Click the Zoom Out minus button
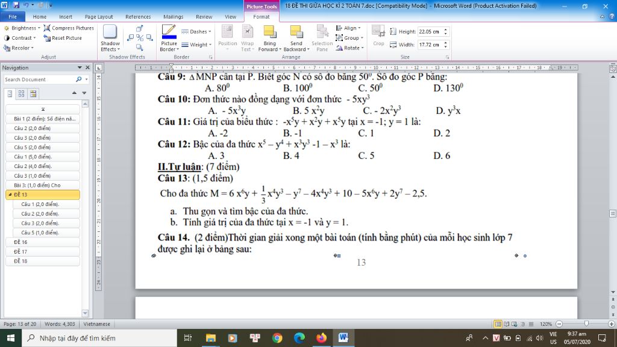This screenshot has width=617, height=347. tap(559, 324)
